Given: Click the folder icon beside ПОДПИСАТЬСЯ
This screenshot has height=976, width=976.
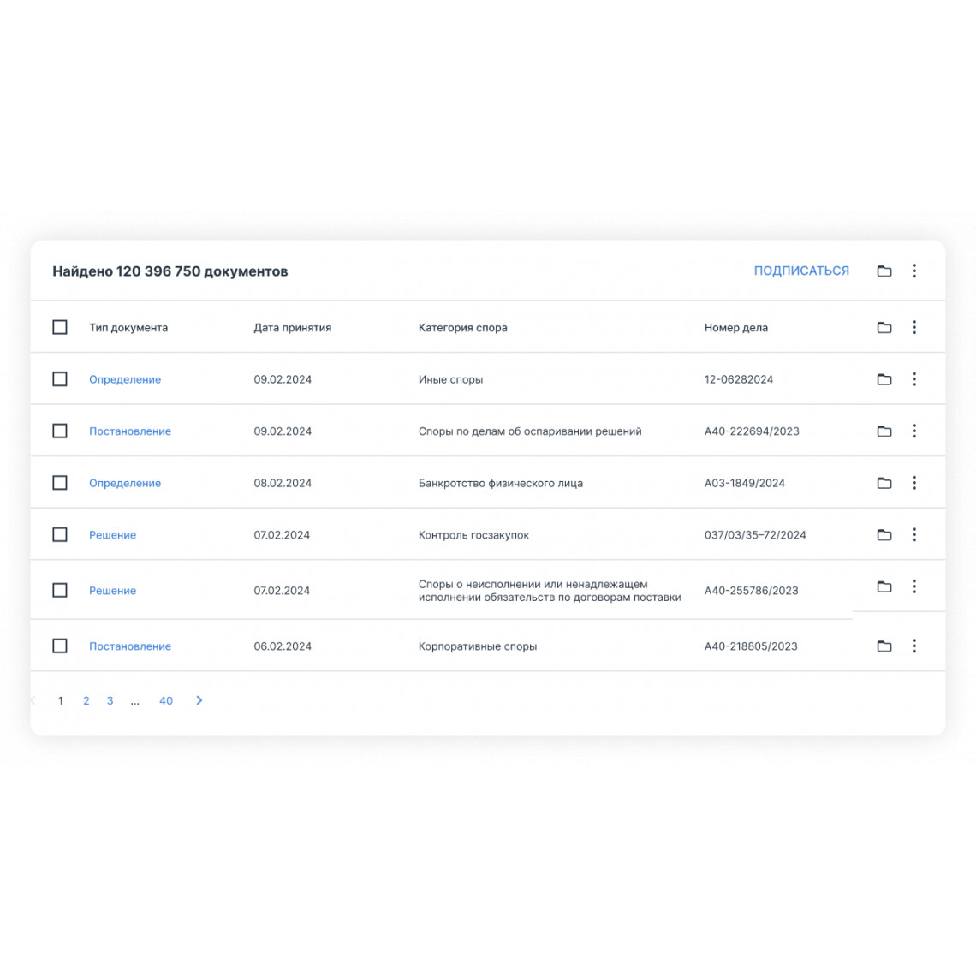Looking at the screenshot, I should coord(884,271).
